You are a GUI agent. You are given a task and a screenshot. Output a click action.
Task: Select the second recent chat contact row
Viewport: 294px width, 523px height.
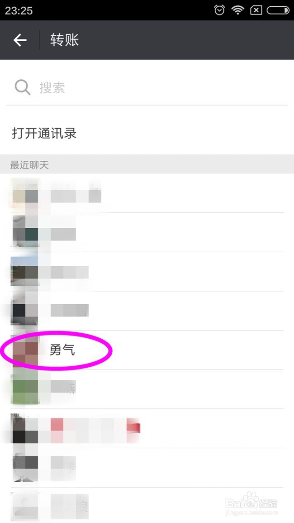[147, 232]
